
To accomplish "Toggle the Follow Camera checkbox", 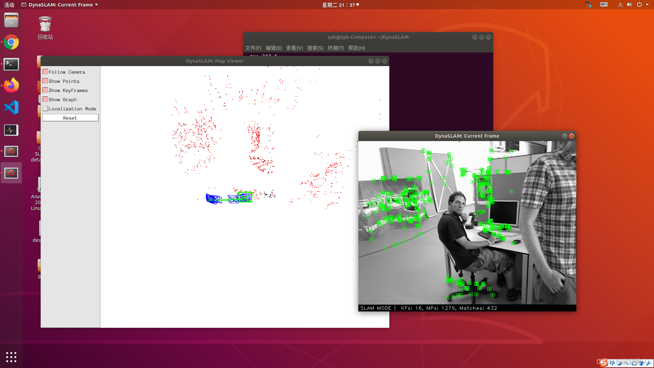I will tap(45, 72).
